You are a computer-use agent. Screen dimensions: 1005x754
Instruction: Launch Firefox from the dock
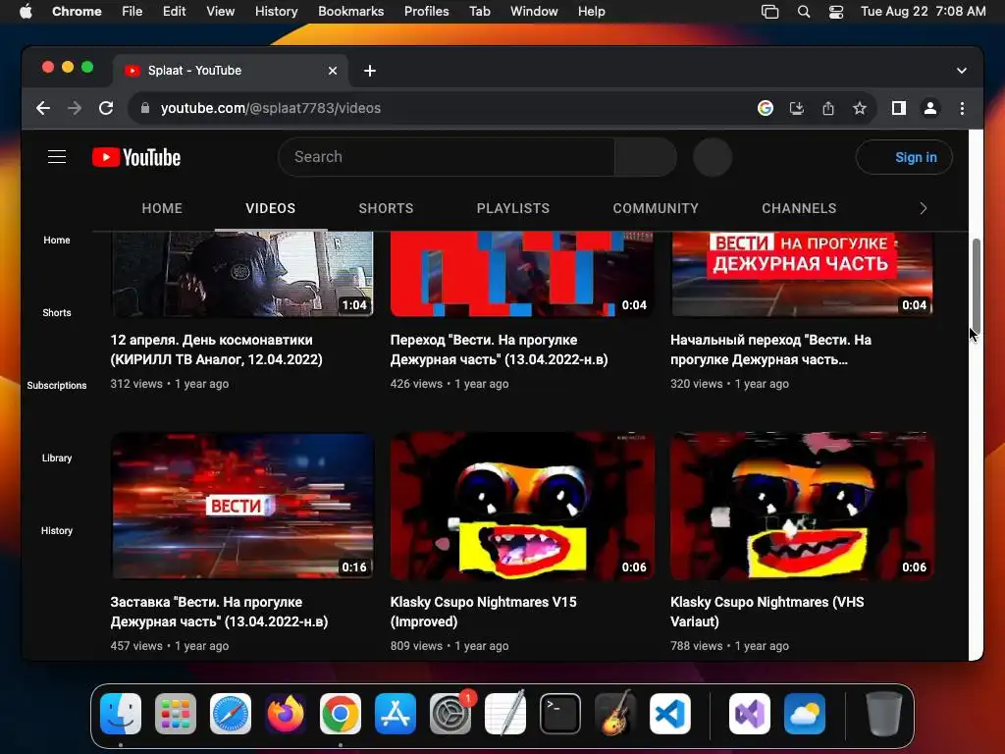pos(286,714)
